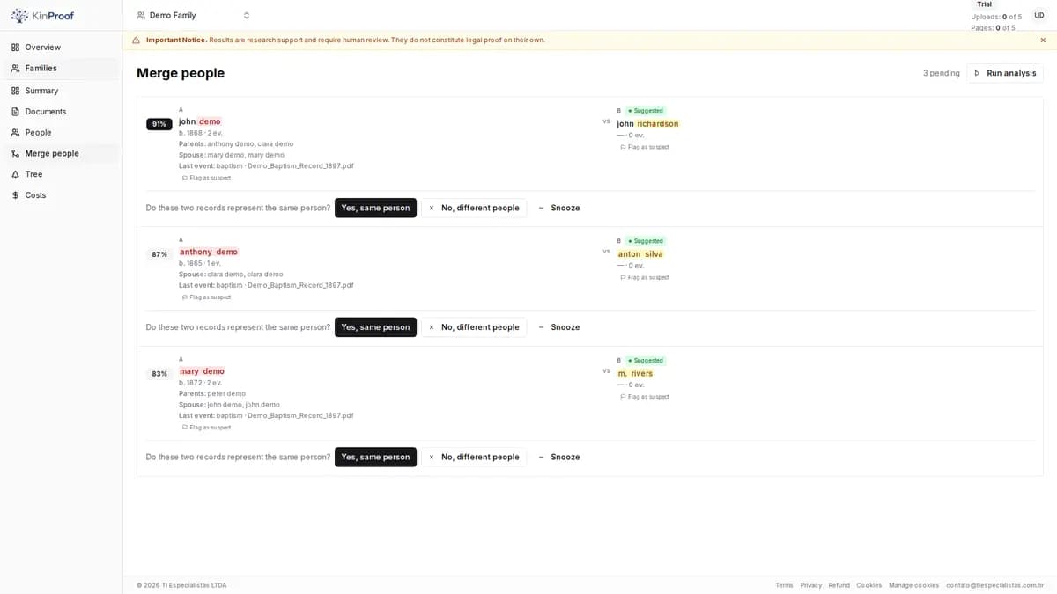Click the john demo record name
The image size is (1057, 594).
200,121
